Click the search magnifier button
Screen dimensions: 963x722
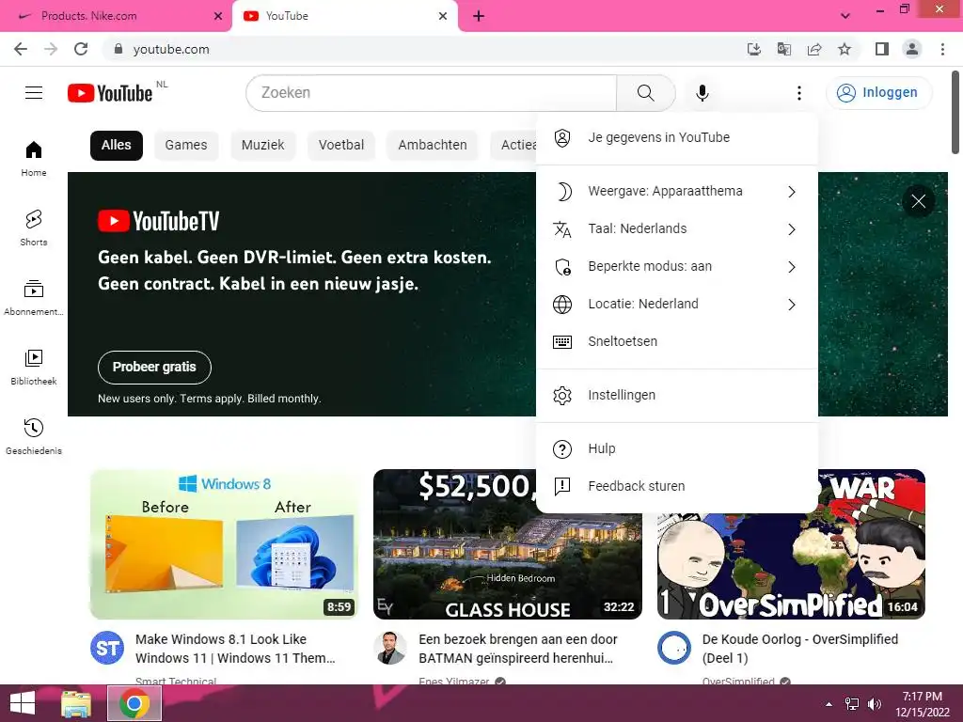point(645,93)
